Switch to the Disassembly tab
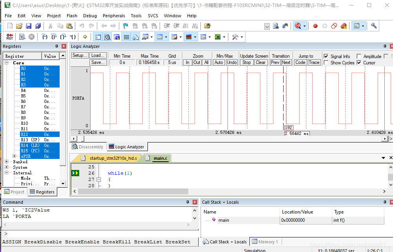393x252 pixels. 88,147
